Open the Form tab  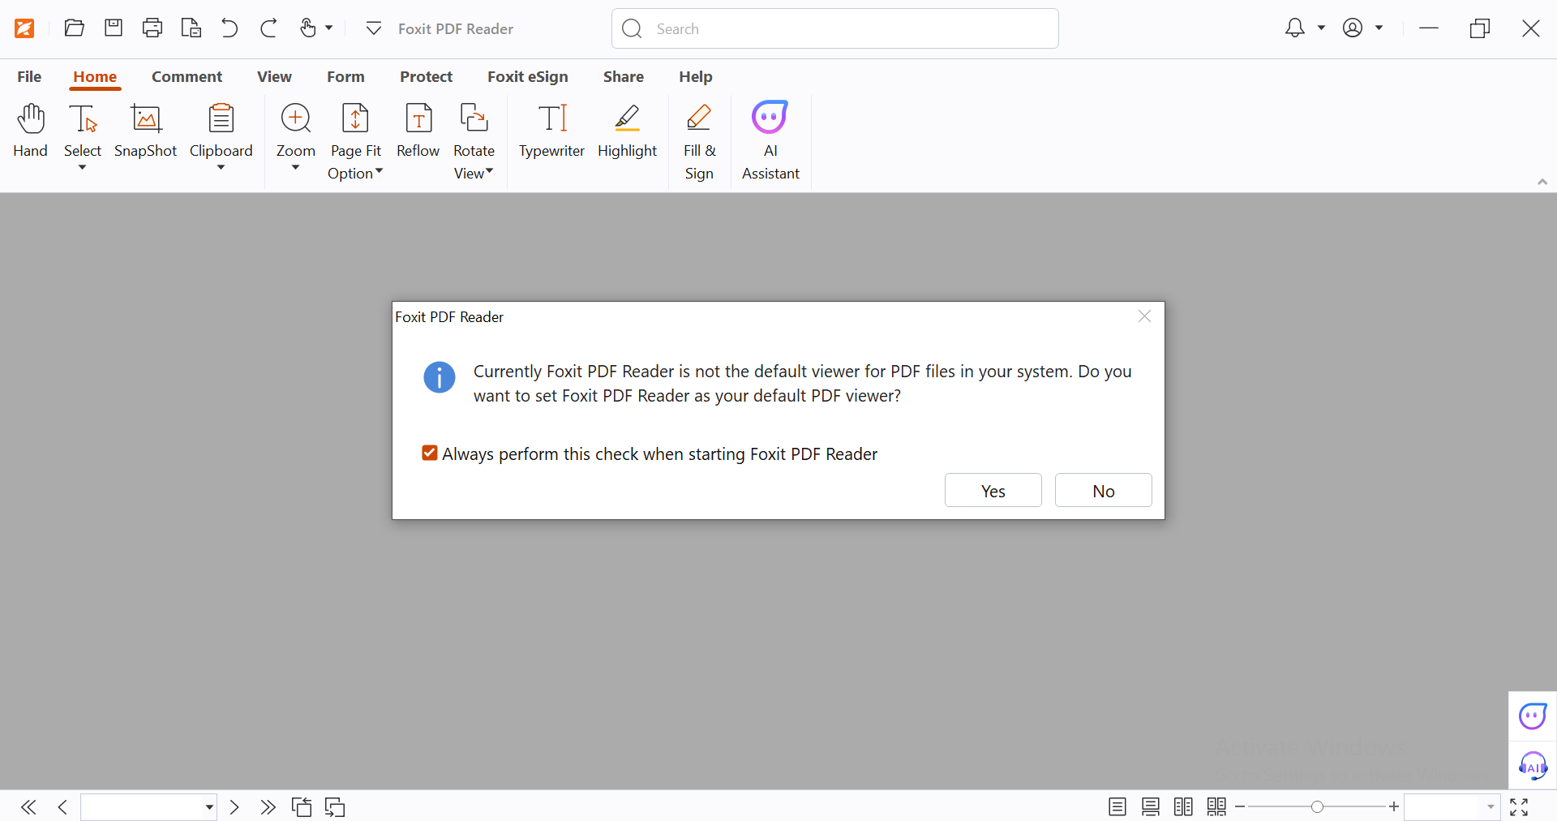(x=345, y=76)
